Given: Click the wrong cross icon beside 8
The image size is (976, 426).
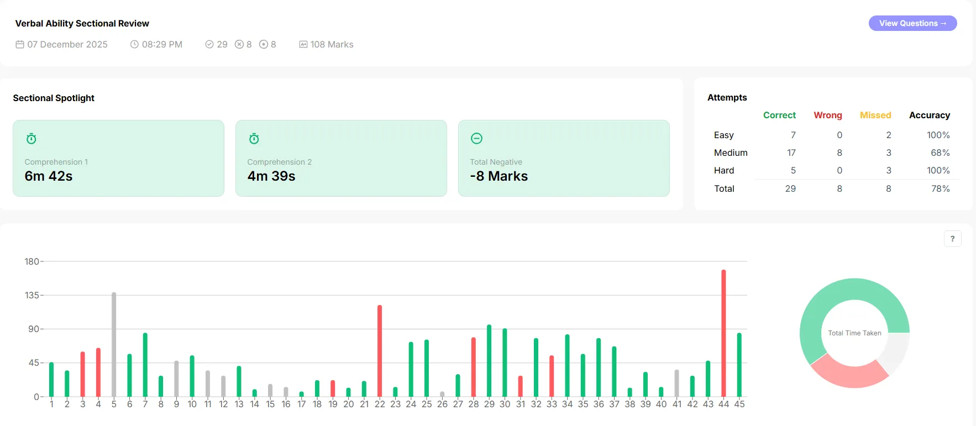Looking at the screenshot, I should point(239,44).
